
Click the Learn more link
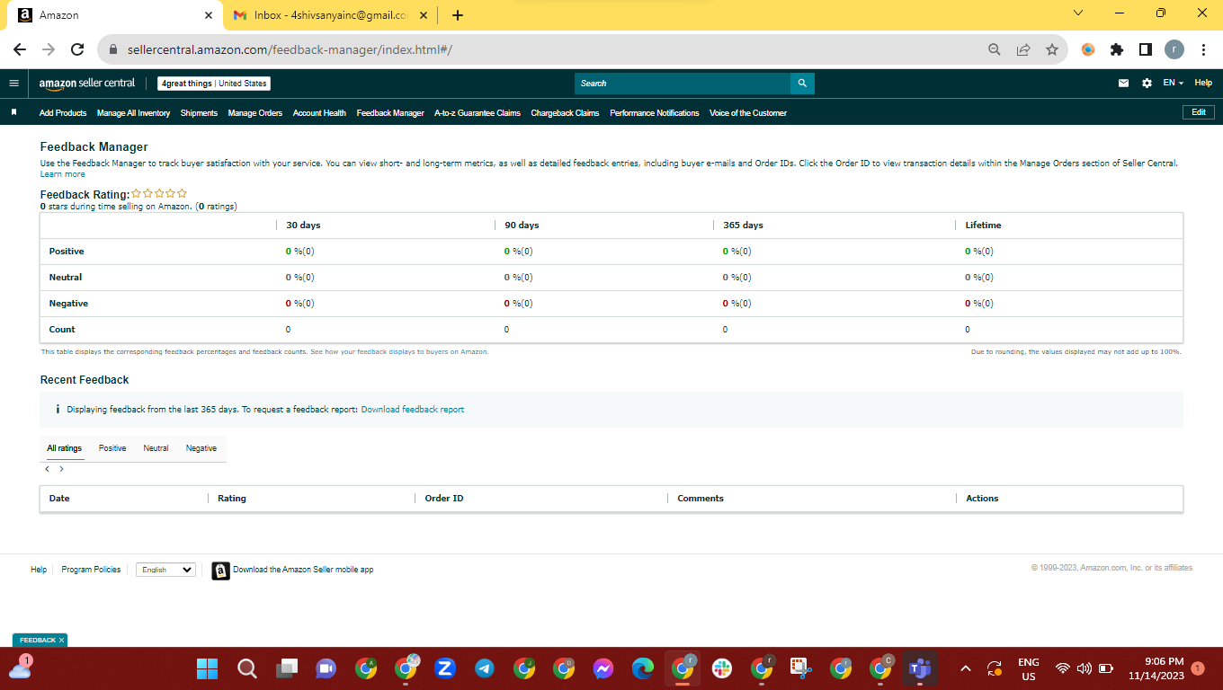tap(63, 174)
